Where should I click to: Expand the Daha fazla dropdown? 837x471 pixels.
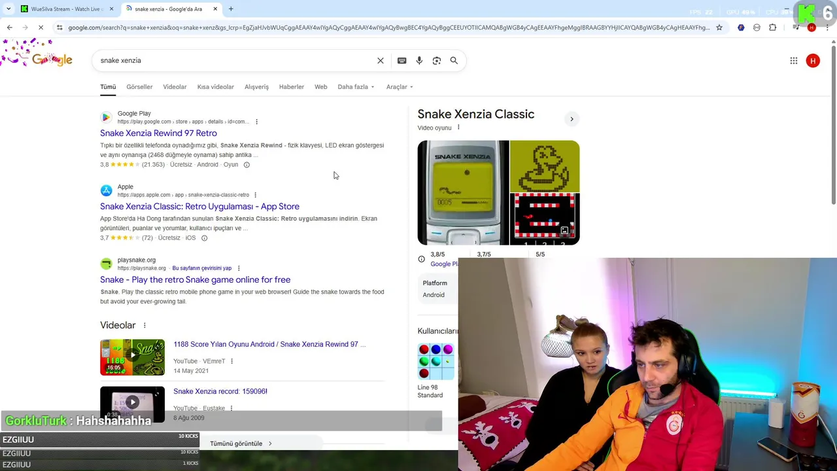(x=356, y=86)
